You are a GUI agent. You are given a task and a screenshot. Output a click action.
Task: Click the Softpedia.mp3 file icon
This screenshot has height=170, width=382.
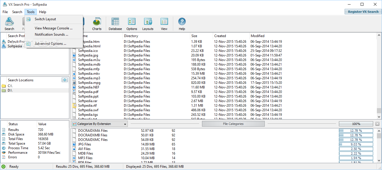coord(74,78)
